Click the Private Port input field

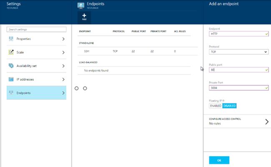click(238, 88)
